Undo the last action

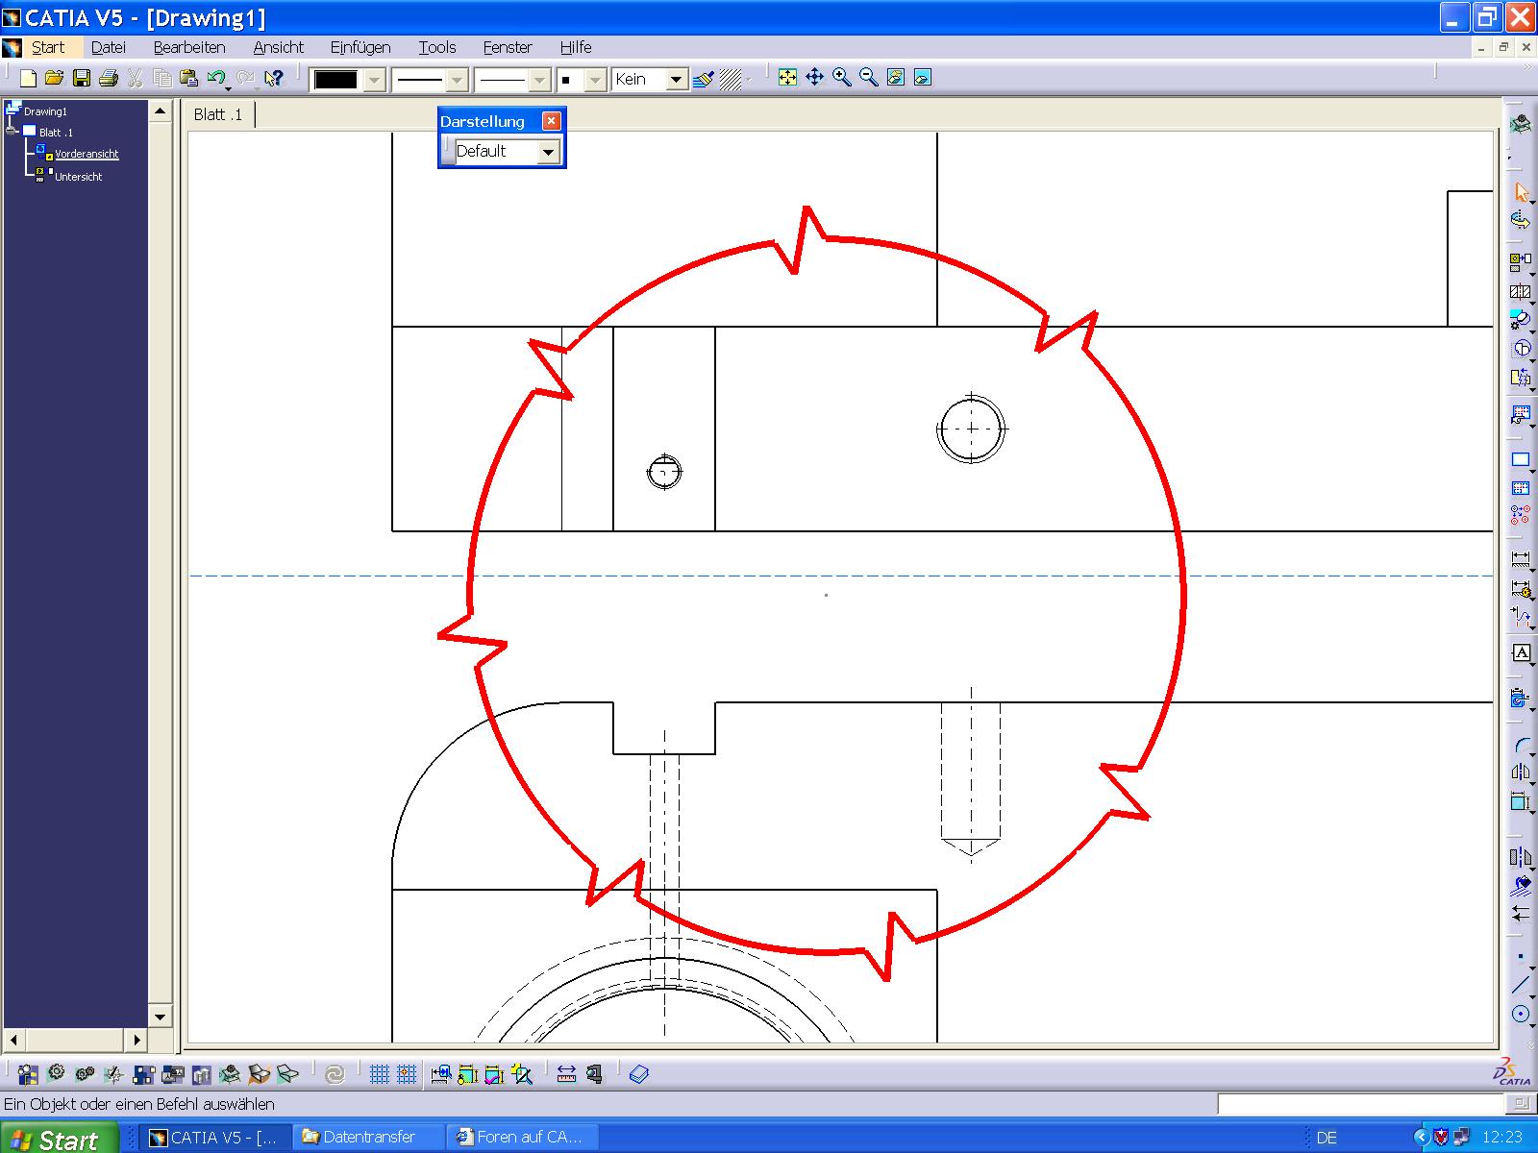(x=216, y=79)
